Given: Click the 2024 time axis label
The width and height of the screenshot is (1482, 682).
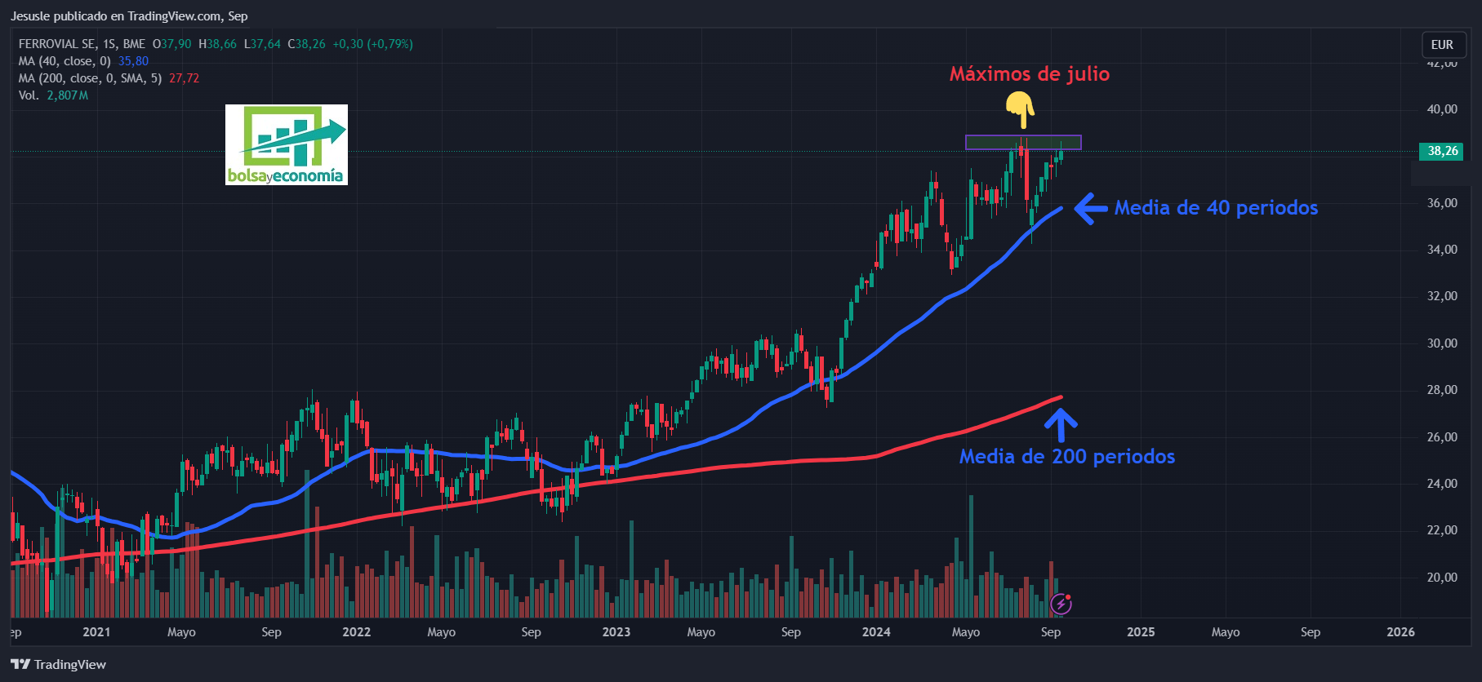Looking at the screenshot, I should point(876,632).
